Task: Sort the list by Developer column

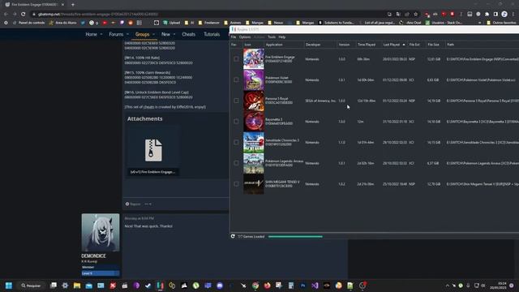Action: [x=320, y=45]
